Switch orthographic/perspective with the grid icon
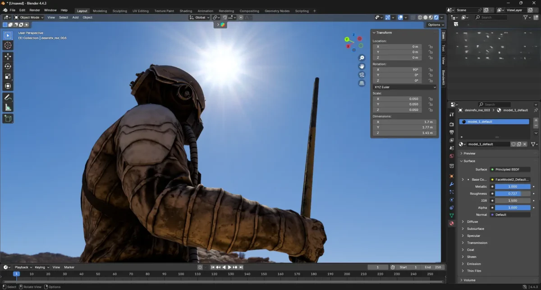Viewport: 541px width, 290px height. tap(362, 83)
